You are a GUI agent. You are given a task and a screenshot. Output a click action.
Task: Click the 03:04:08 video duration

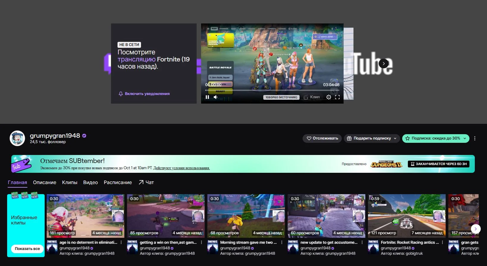331,85
